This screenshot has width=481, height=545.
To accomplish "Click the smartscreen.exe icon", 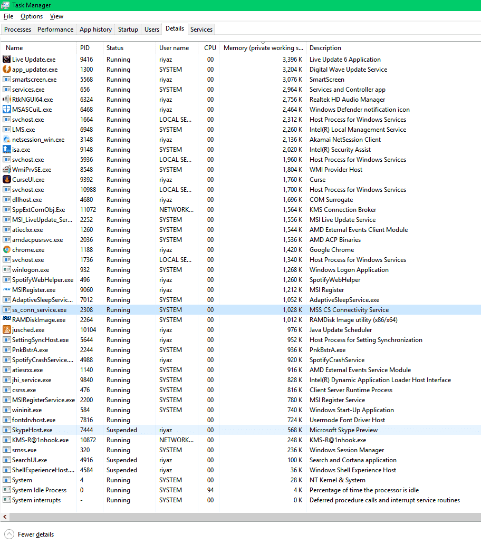I will pos(7,79).
